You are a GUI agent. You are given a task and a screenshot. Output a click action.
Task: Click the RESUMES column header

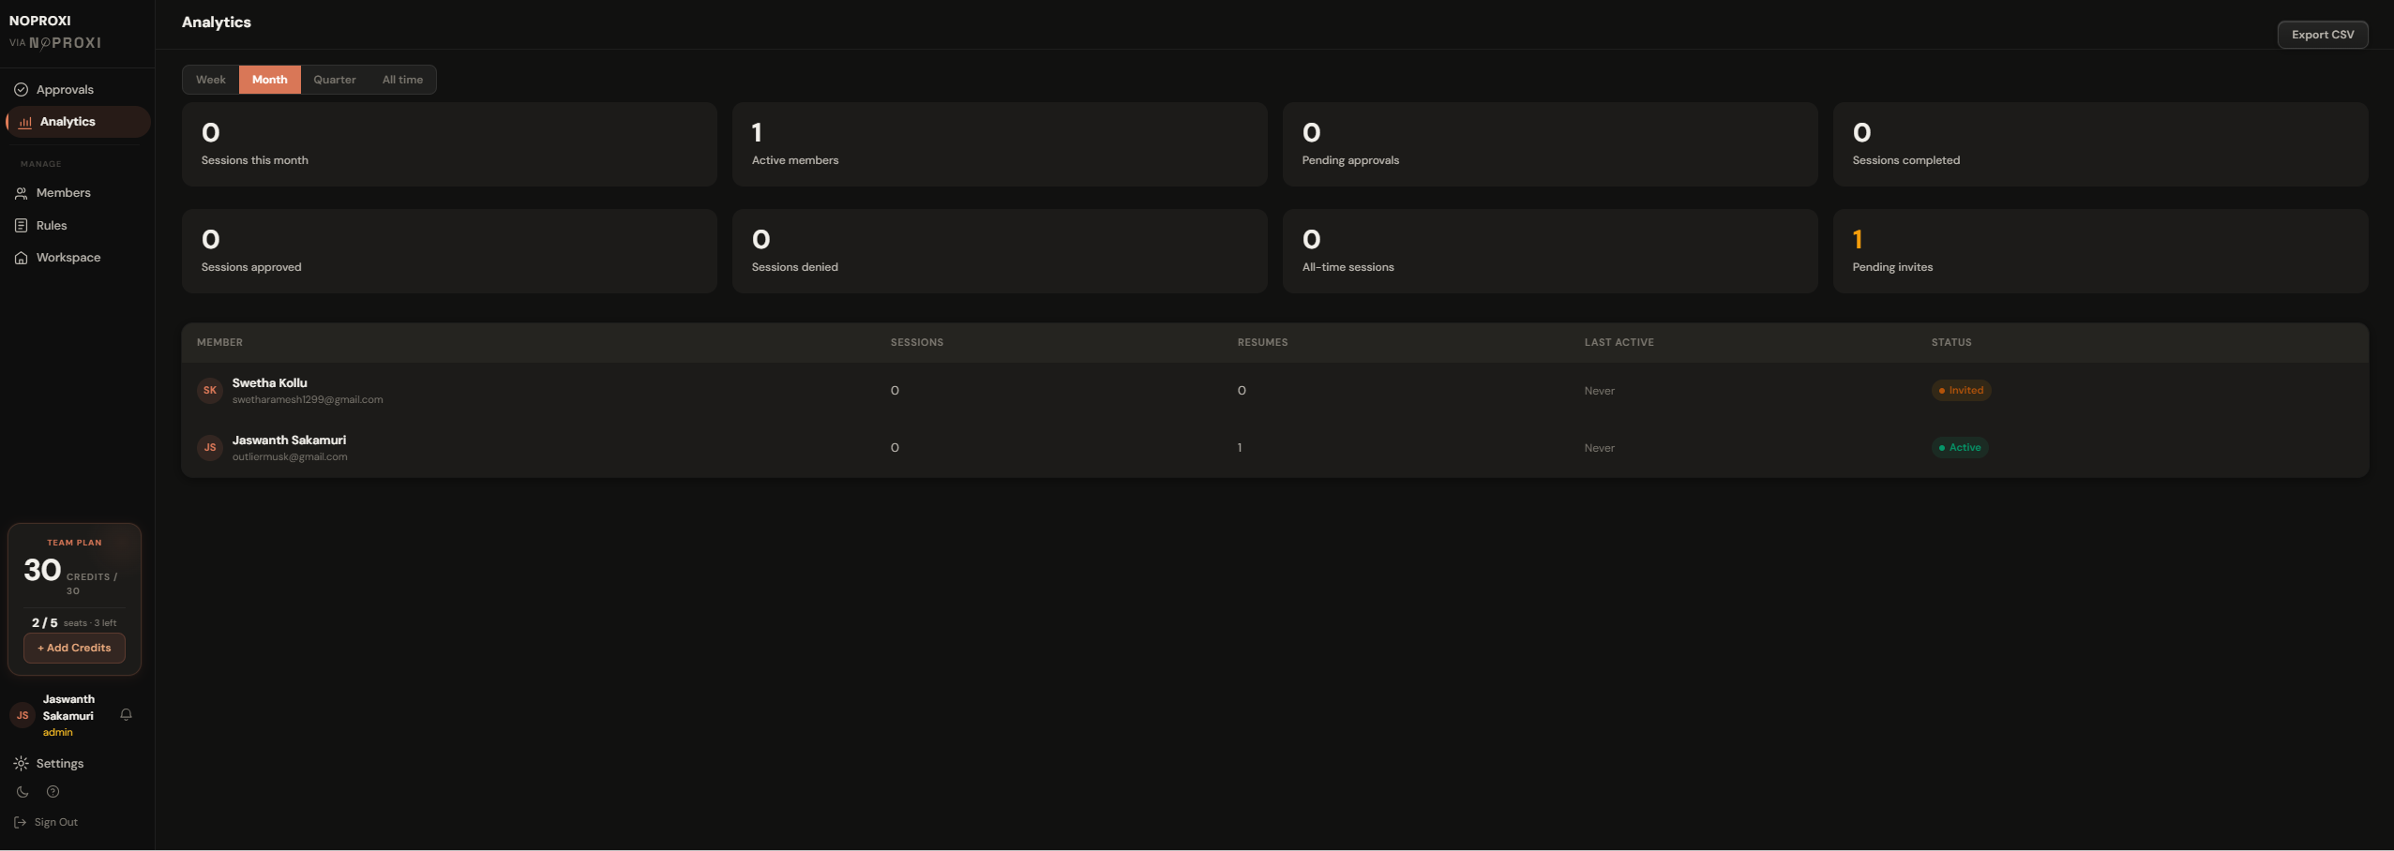click(1262, 343)
